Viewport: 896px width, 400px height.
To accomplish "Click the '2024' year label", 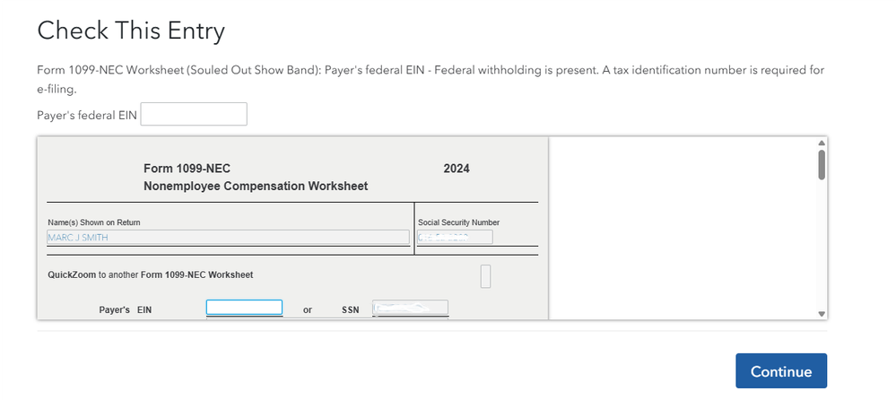I will tap(457, 169).
